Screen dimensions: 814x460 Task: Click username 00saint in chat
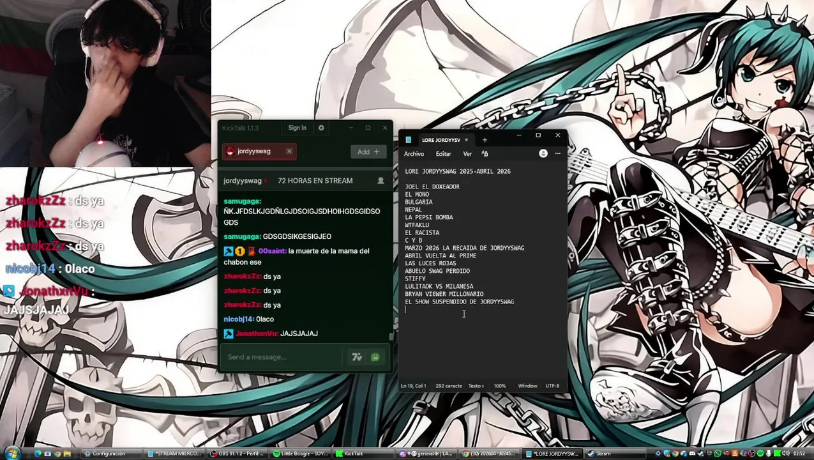(x=272, y=251)
